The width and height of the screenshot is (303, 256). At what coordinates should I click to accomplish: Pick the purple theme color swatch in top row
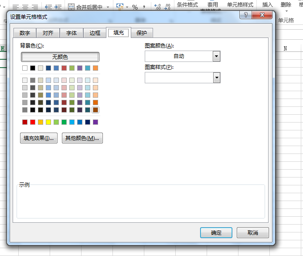80,68
